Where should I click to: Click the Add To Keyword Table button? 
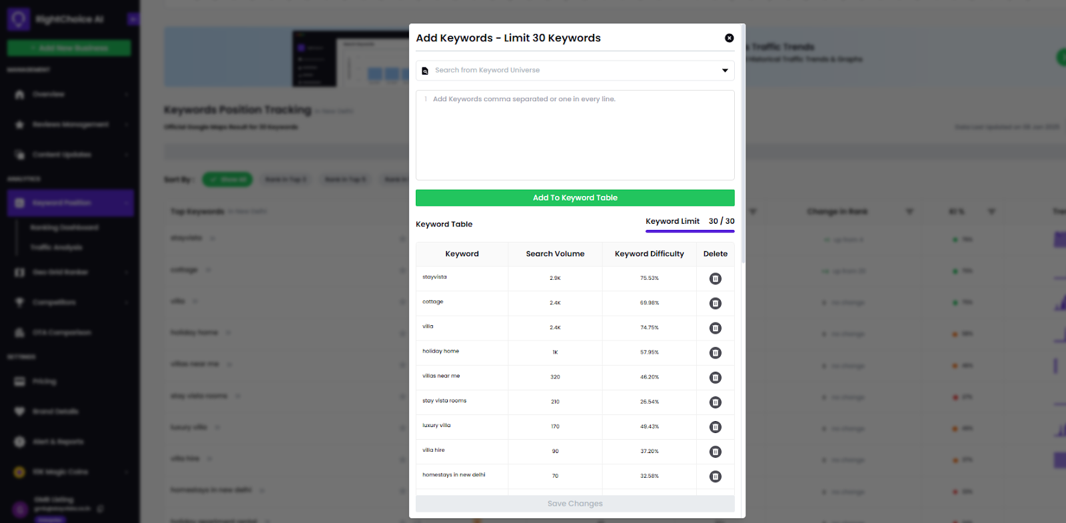(575, 198)
